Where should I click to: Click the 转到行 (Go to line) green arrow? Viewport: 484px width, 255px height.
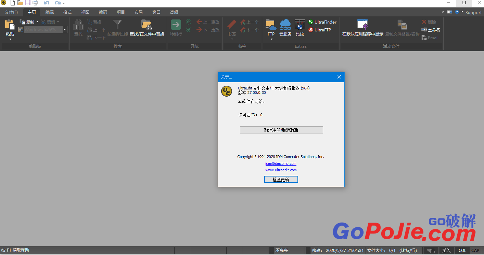pyautogui.click(x=176, y=25)
